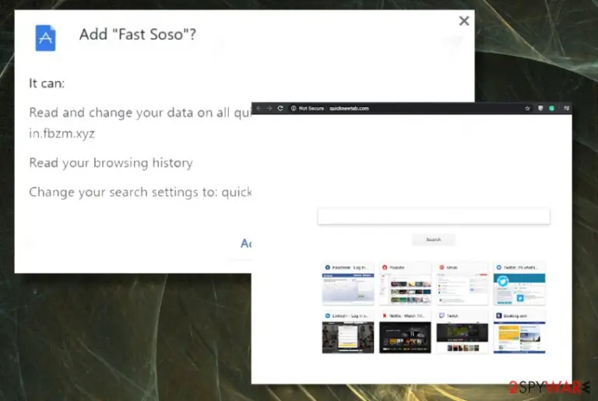Open the Youtube shortcut thumbnail
Screen dimensions: 598x401
405,284
